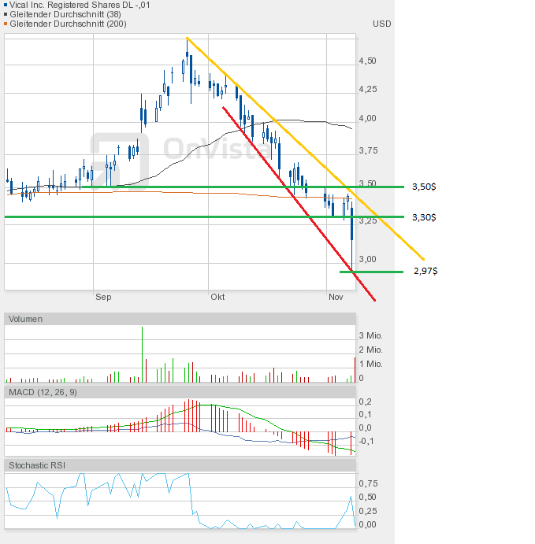The image size is (535, 544).
Task: Click the tallest green volume bar
Action: click(143, 354)
